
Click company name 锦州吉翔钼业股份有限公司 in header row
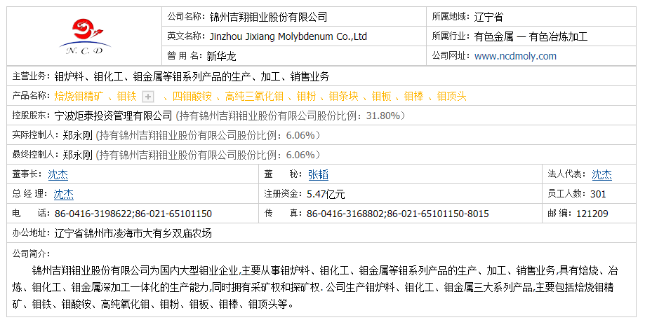coord(268,17)
